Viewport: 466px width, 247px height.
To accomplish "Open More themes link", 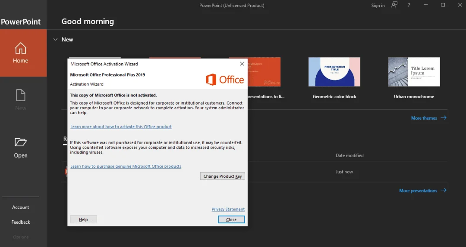I will [x=428, y=118].
